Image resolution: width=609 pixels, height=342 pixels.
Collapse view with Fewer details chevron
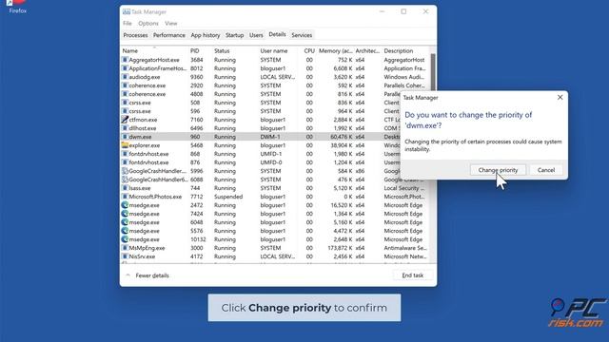(128, 275)
